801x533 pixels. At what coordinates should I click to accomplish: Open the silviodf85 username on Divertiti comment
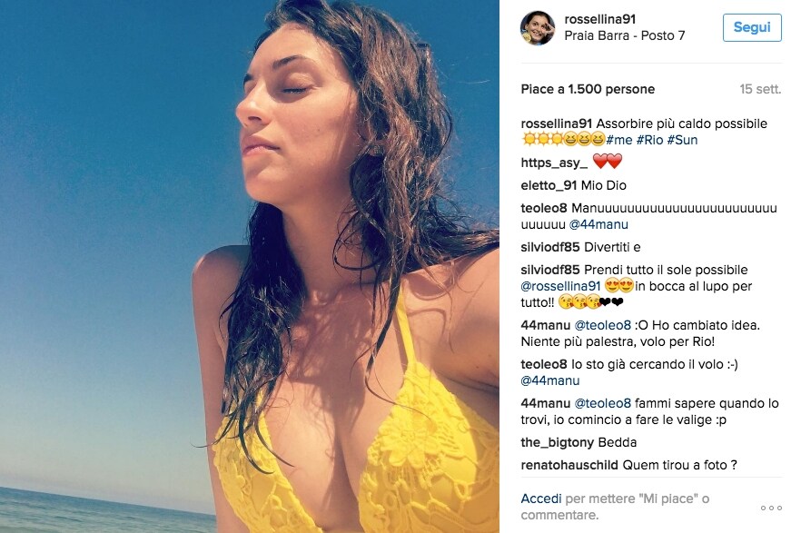pos(550,248)
